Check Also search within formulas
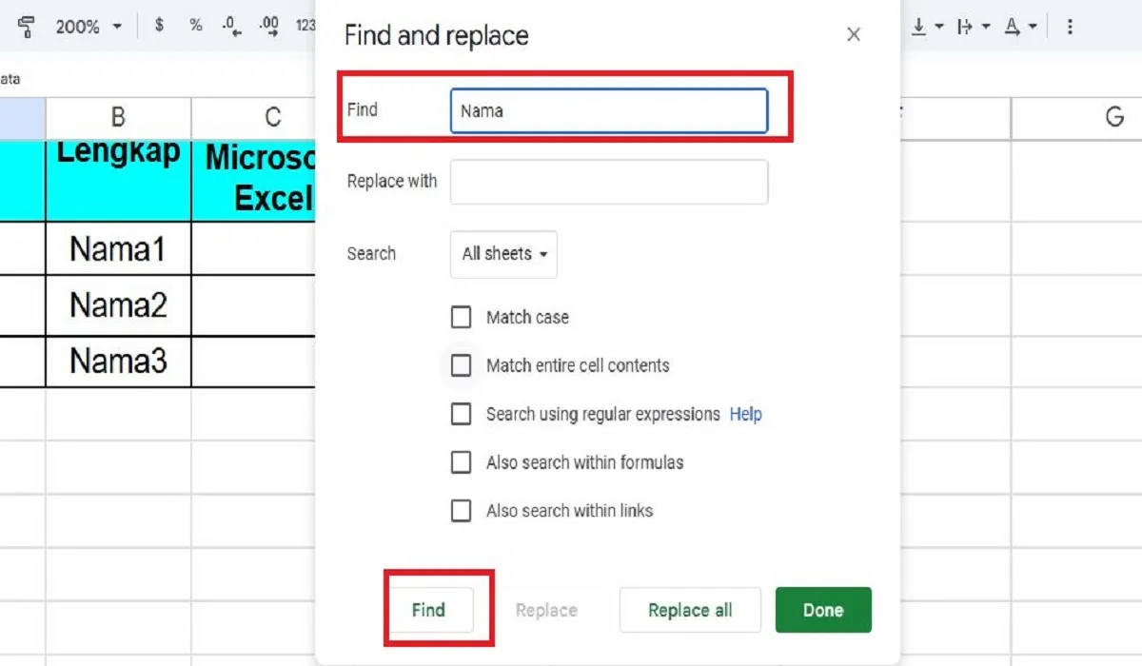Image resolution: width=1142 pixels, height=666 pixels. [462, 462]
